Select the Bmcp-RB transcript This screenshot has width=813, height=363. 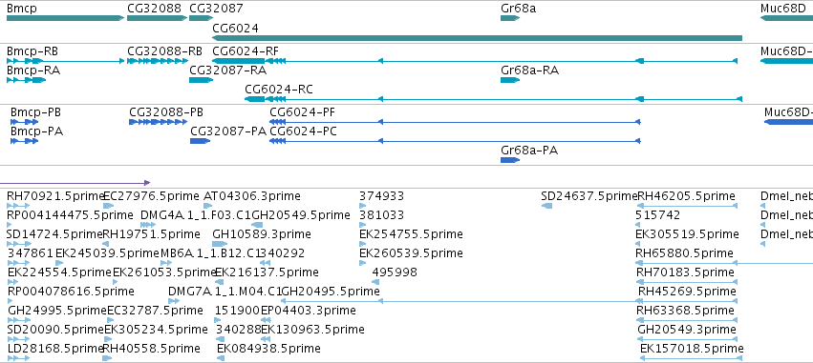(x=65, y=61)
